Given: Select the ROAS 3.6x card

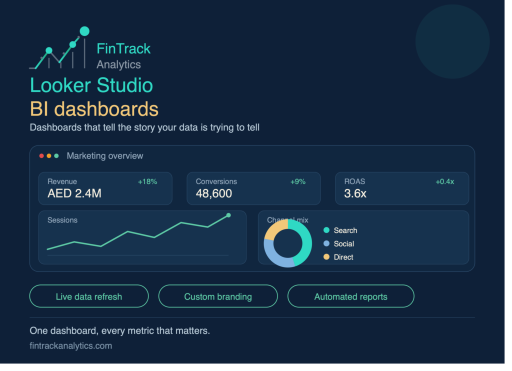Looking at the screenshot, I should click(x=402, y=188).
